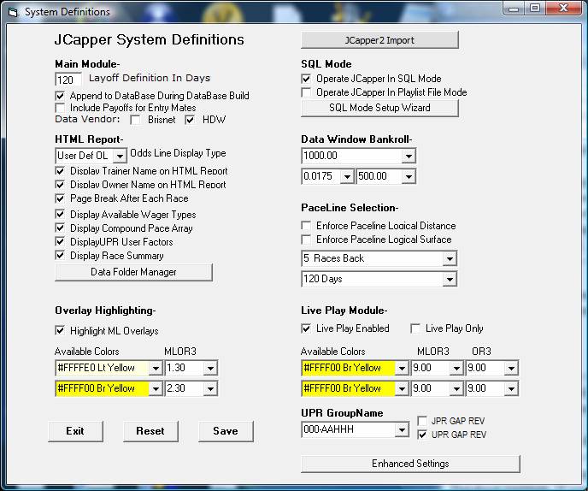This screenshot has height=491, width=588.
Task: Open the 1000.00 bankroll dropdown
Action: (x=409, y=156)
